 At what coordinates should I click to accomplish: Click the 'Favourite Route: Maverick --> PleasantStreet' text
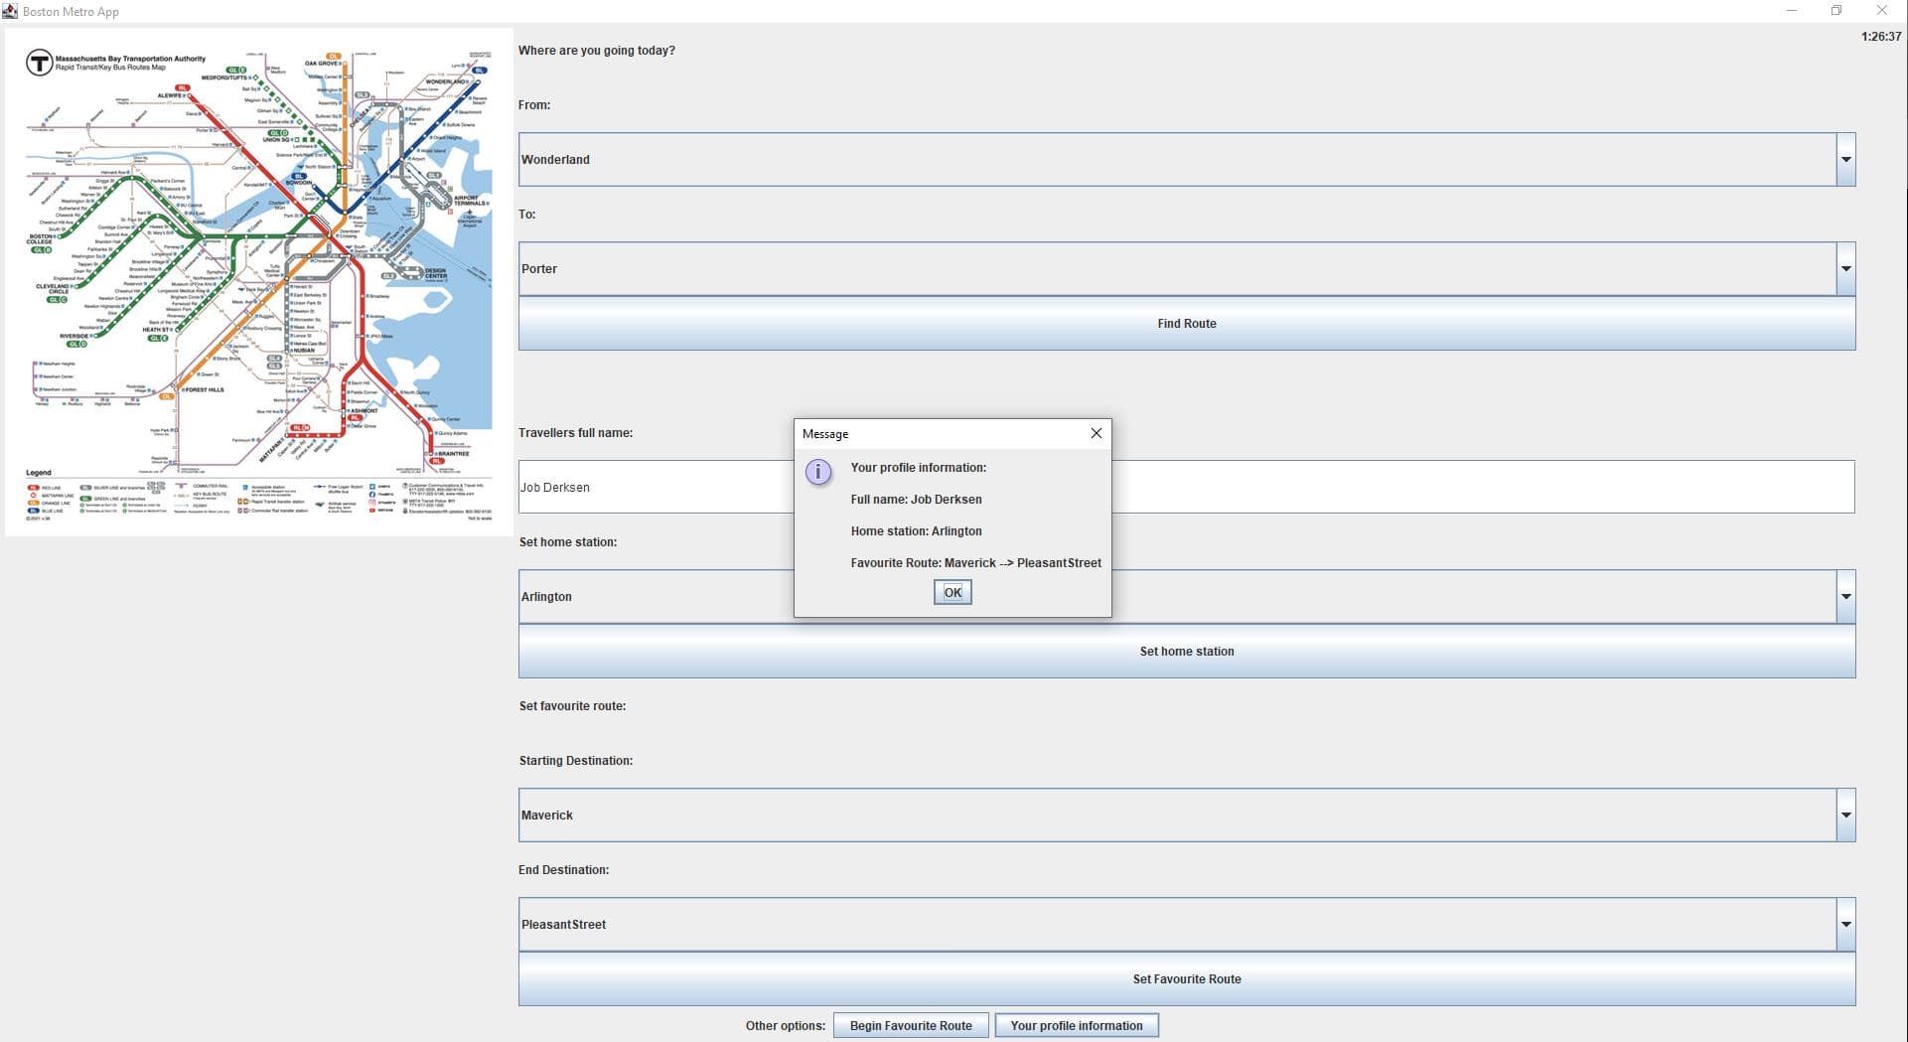(x=975, y=563)
